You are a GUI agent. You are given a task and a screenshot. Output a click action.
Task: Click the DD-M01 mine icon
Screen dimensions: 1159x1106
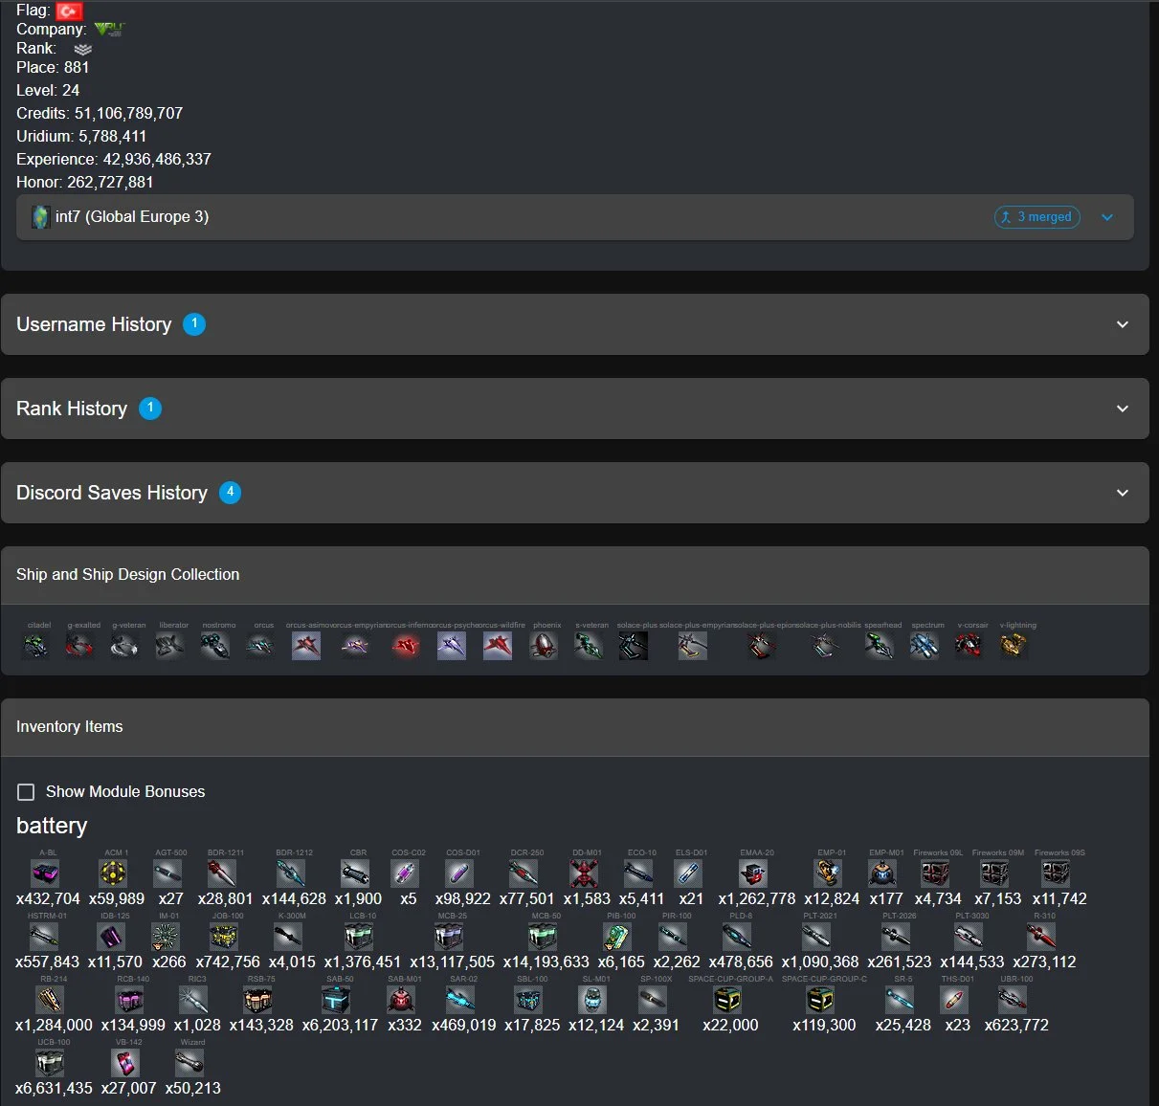tap(584, 874)
